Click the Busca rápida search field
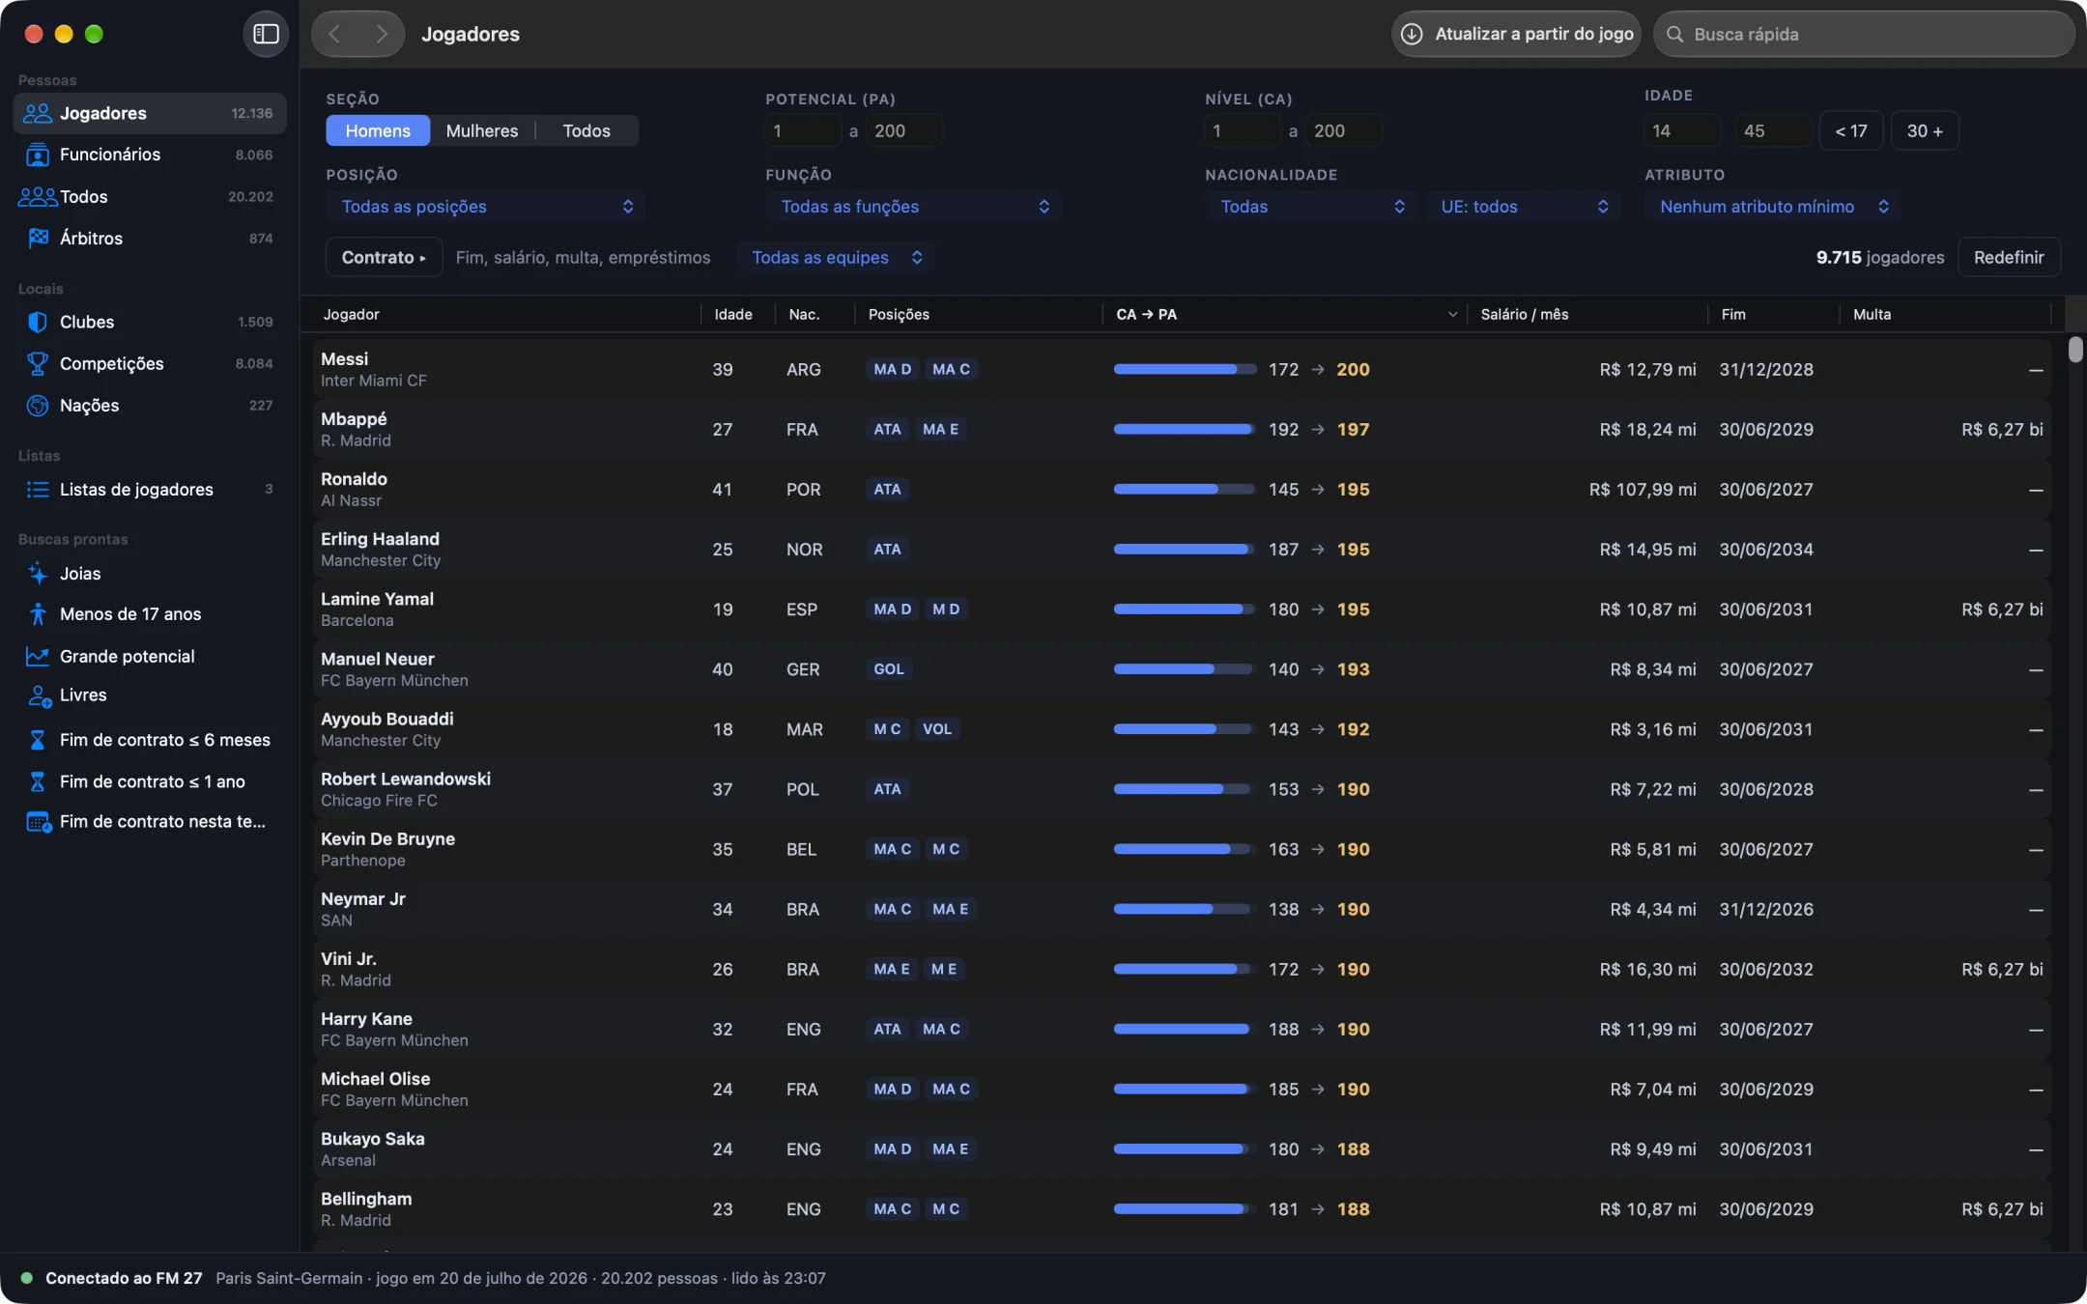This screenshot has height=1304, width=2087. click(1864, 34)
